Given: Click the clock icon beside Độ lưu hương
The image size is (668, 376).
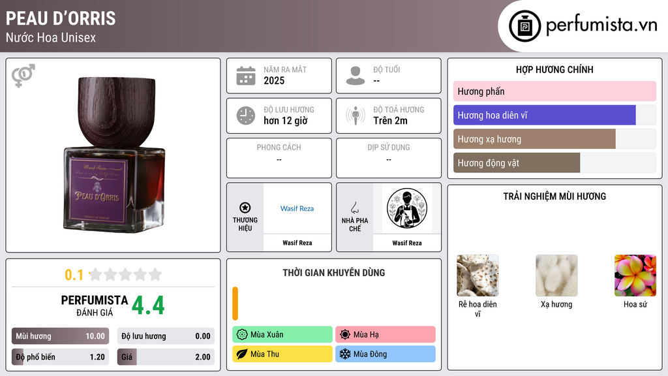Looking at the screenshot, I should click(246, 116).
